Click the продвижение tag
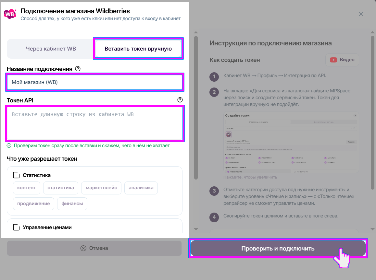This screenshot has height=280, width=376. (33, 204)
